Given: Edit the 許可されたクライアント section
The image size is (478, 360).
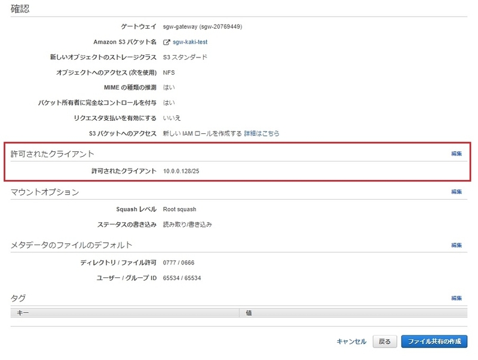Looking at the screenshot, I should (x=456, y=154).
